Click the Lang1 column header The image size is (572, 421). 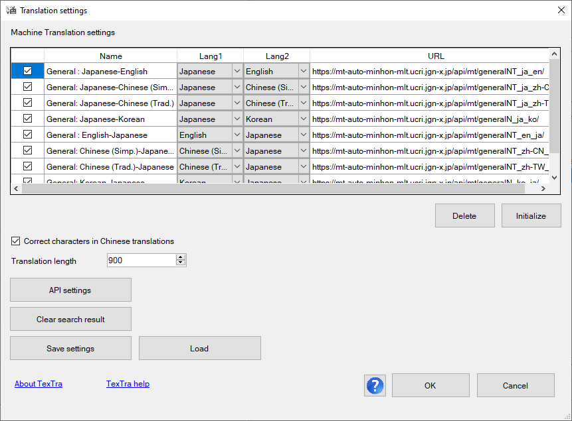pos(211,56)
